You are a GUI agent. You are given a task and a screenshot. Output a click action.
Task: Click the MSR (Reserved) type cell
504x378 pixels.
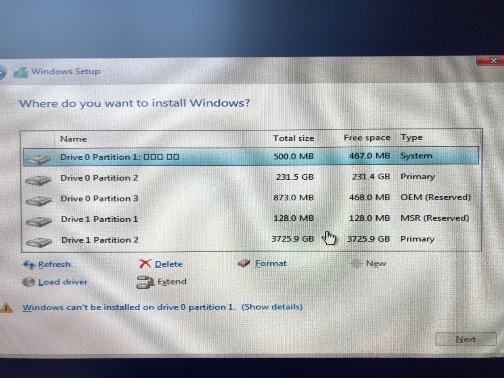(x=435, y=218)
